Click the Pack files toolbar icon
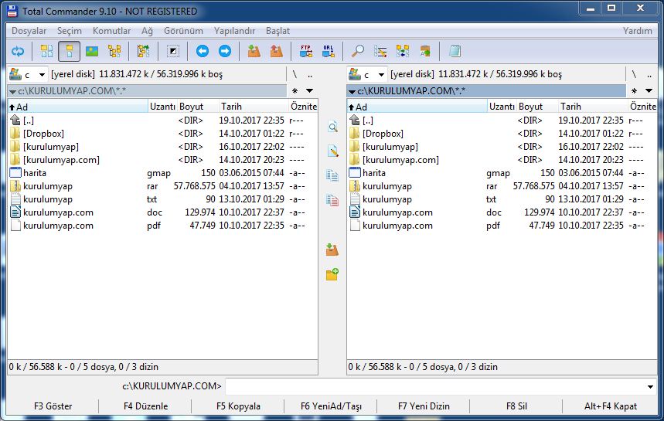 pos(254,52)
